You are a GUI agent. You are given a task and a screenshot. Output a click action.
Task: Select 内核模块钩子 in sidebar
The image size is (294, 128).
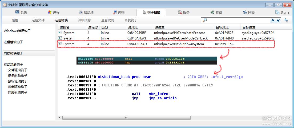[x=29, y=53]
